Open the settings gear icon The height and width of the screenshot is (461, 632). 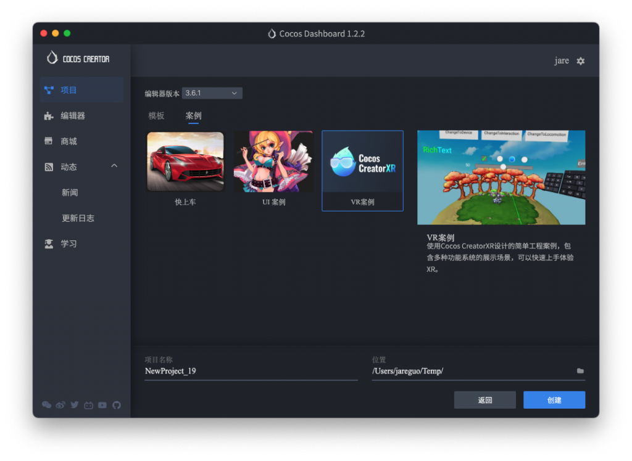[580, 61]
